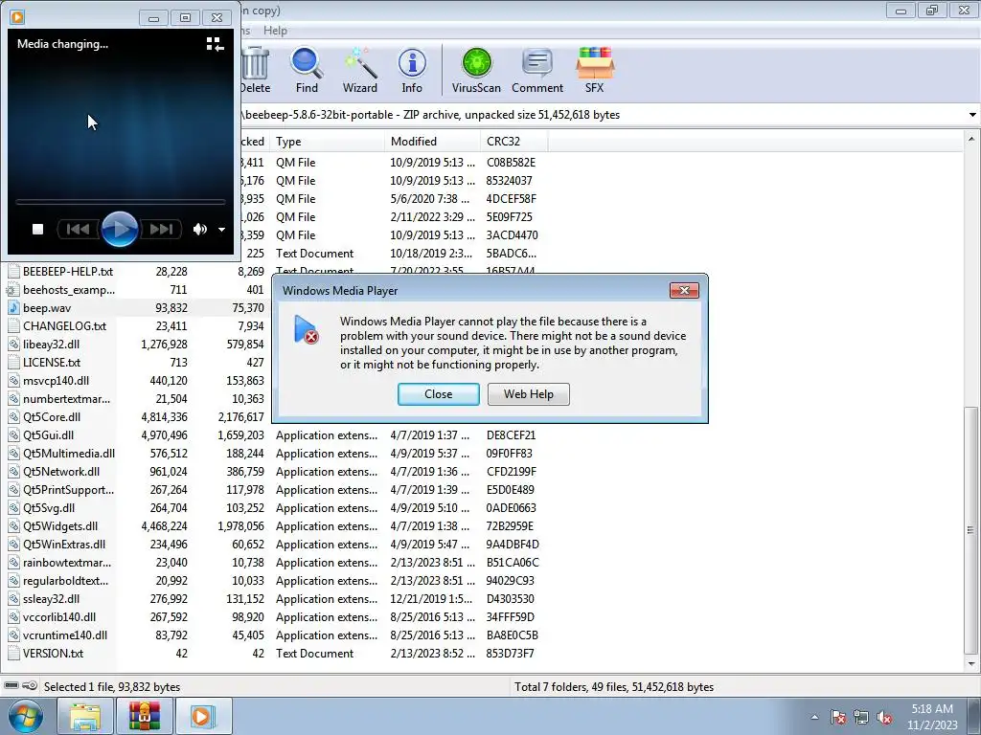Select rainbowtextmar... file entry

pyautogui.click(x=67, y=563)
